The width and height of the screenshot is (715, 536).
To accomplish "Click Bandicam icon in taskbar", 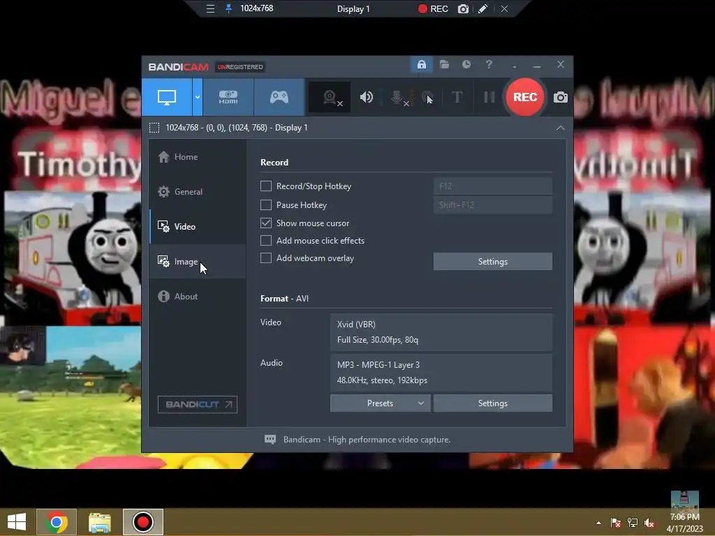I will point(142,522).
